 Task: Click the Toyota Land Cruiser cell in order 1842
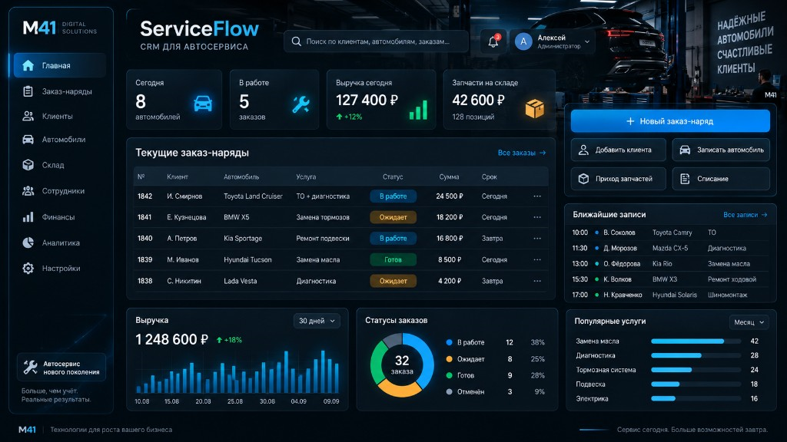[x=253, y=196]
